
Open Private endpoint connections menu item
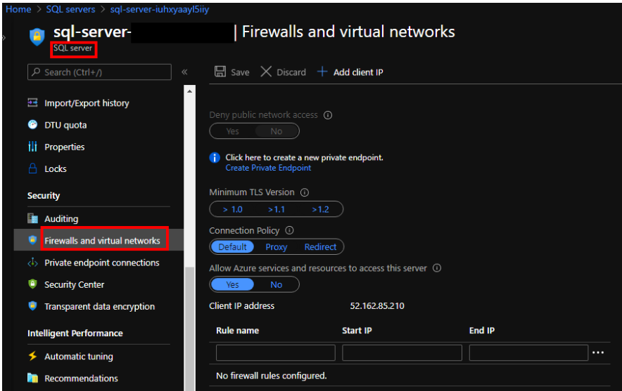click(101, 263)
